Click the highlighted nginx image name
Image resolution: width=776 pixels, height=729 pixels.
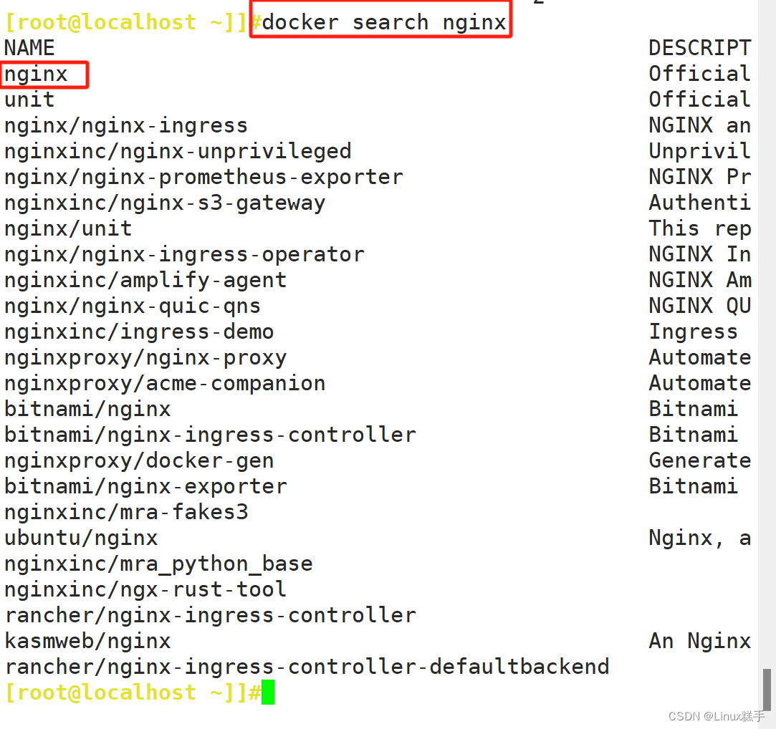coord(36,74)
